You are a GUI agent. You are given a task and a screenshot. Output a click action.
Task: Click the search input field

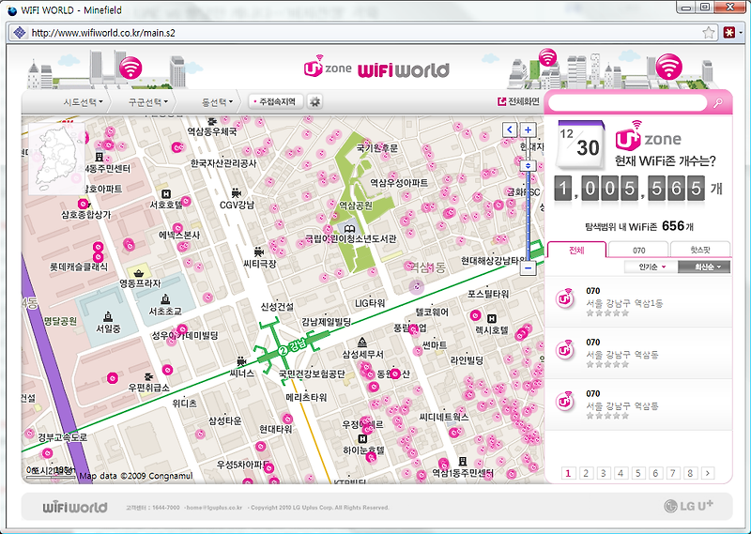click(628, 102)
